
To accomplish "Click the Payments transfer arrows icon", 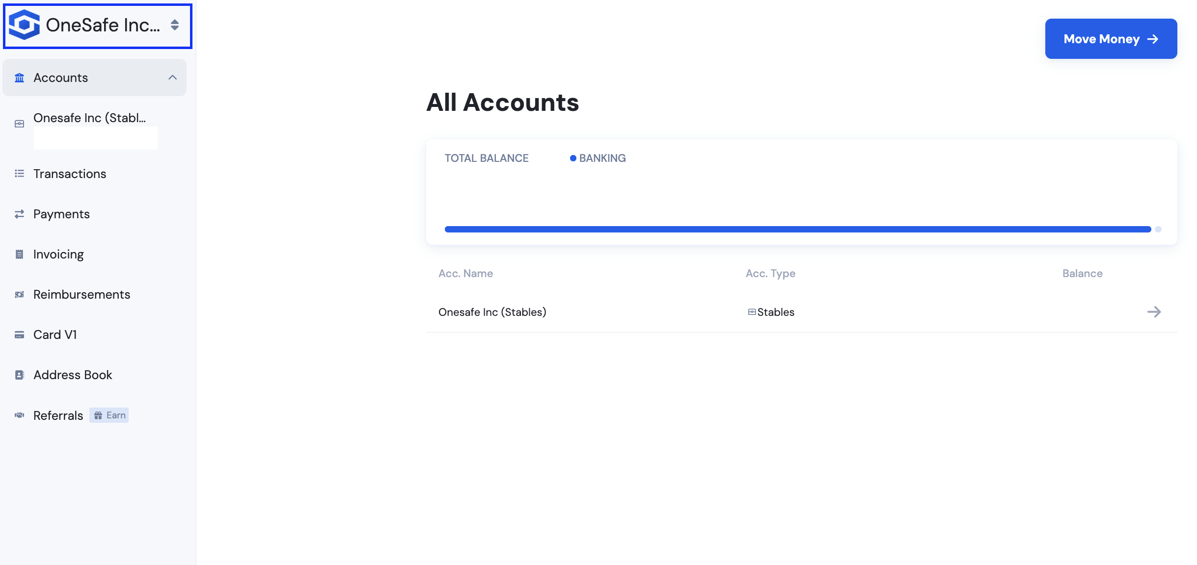I will click(x=20, y=214).
